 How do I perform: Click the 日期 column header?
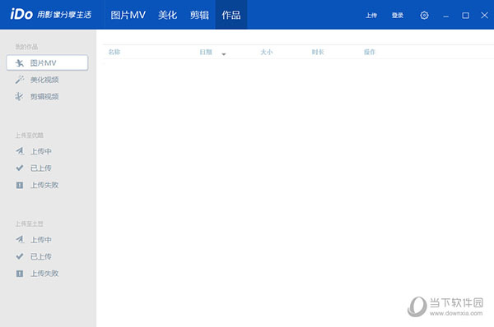[x=206, y=52]
